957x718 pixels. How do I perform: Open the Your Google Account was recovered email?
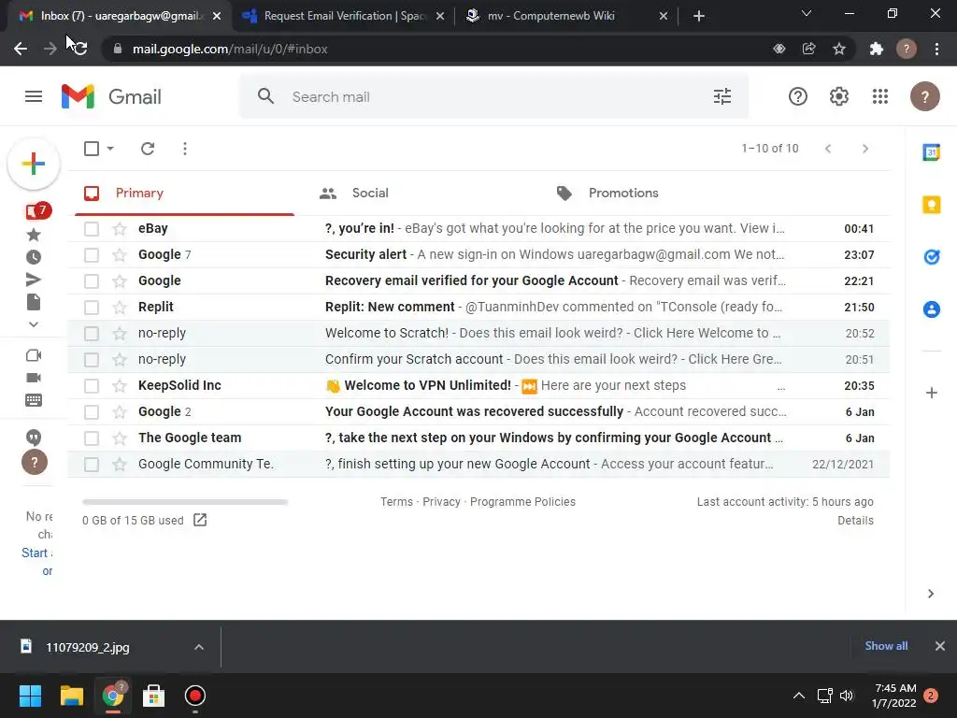pyautogui.click(x=478, y=412)
